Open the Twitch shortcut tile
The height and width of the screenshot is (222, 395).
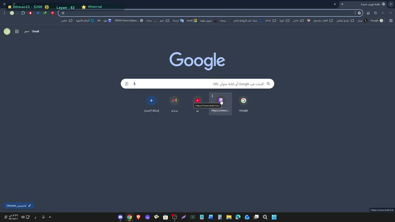[x=220, y=104]
